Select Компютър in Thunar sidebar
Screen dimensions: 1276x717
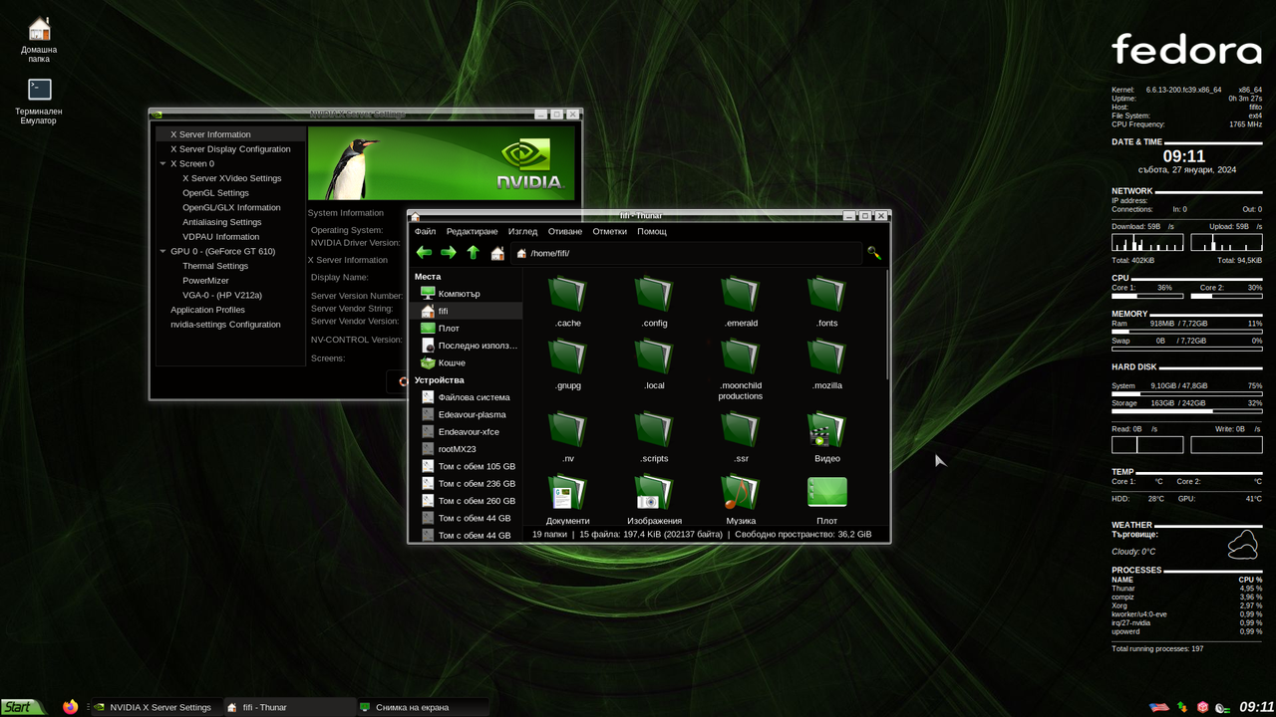pyautogui.click(x=466, y=294)
